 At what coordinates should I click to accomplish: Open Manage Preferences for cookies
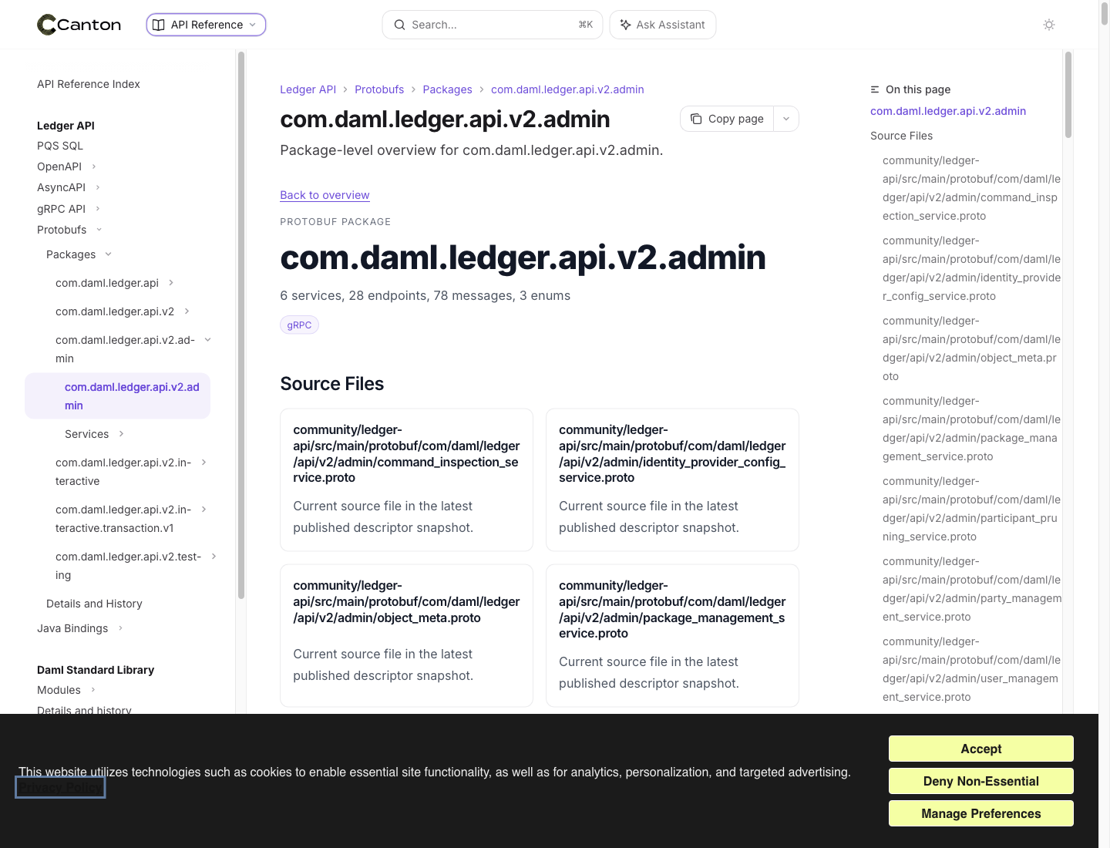pyautogui.click(x=980, y=813)
